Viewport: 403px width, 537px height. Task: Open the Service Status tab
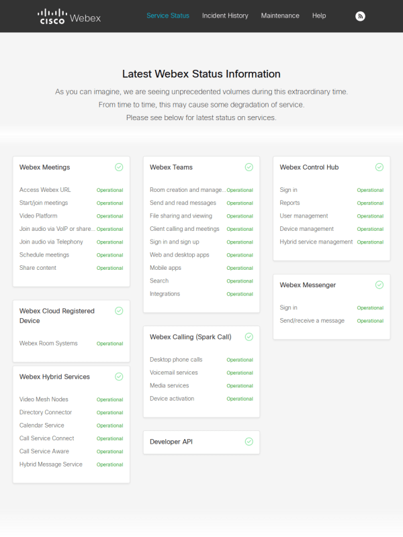tap(168, 15)
